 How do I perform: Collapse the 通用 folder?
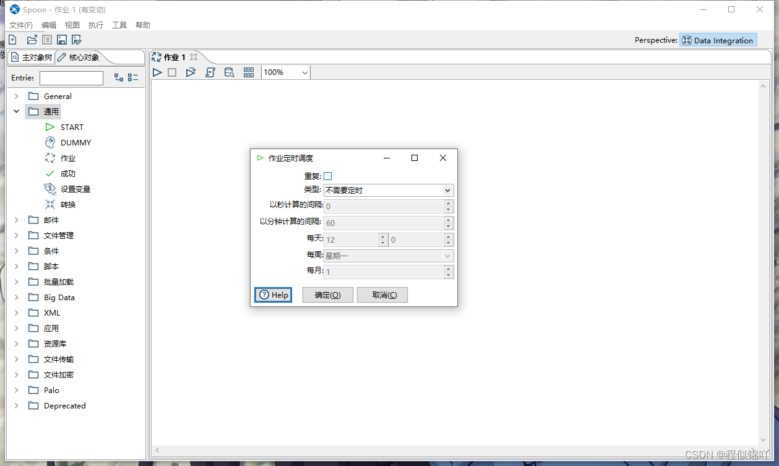pyautogui.click(x=17, y=111)
